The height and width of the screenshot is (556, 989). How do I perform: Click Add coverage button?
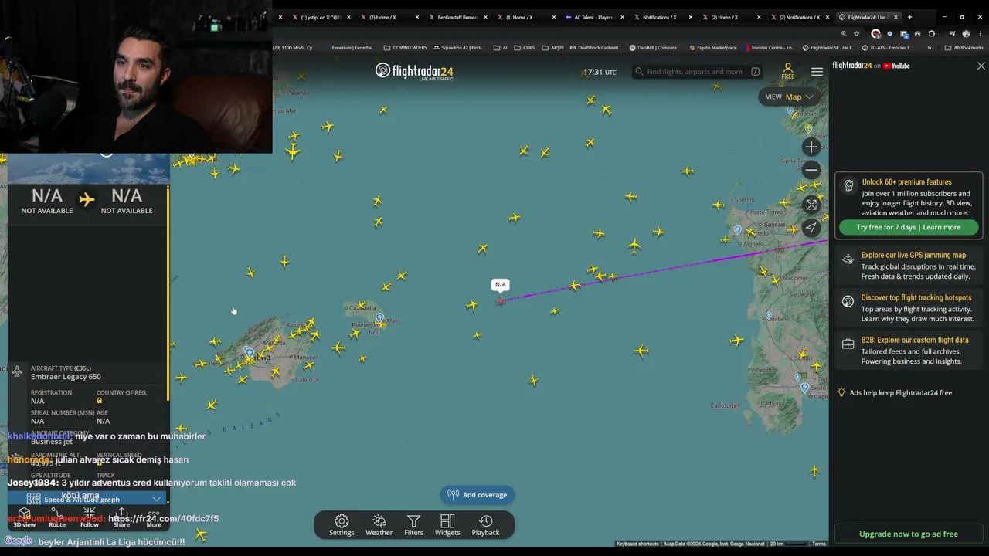click(x=478, y=495)
